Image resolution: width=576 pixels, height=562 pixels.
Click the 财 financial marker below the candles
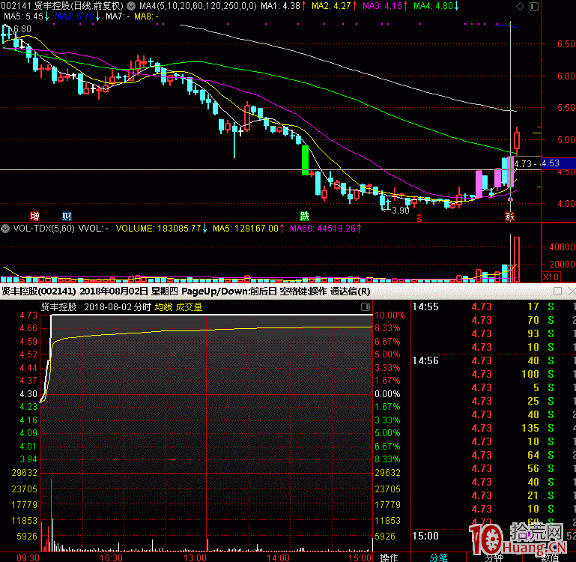click(x=67, y=216)
